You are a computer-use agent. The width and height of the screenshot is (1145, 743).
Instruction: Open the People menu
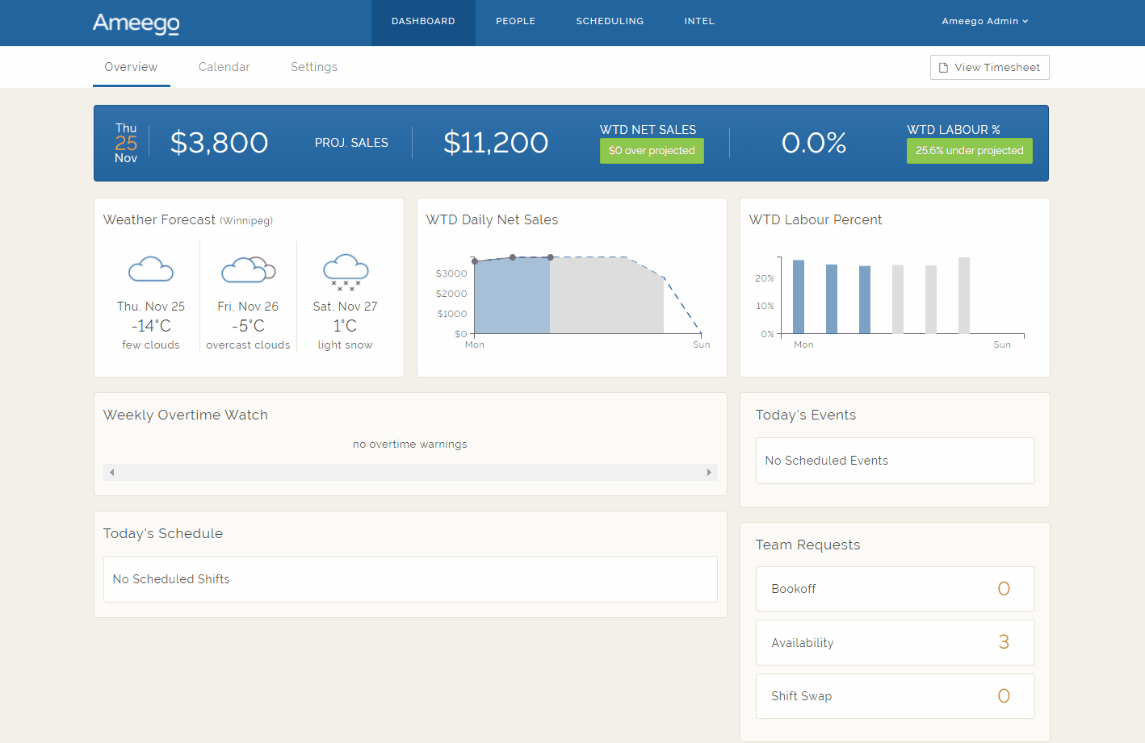[x=515, y=22]
